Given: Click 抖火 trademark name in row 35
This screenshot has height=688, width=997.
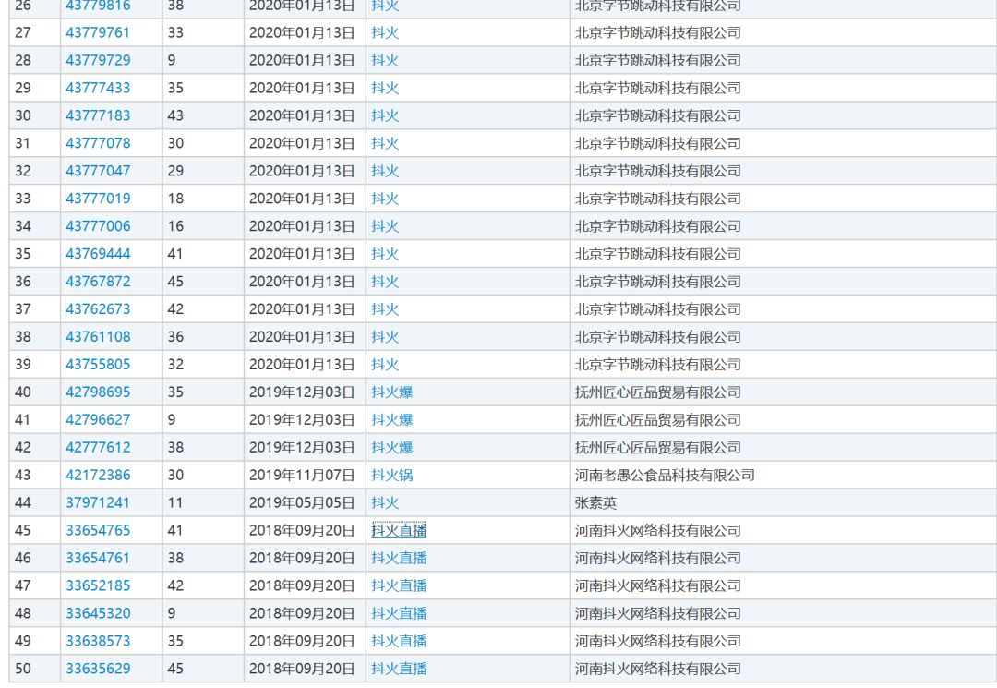Looking at the screenshot, I should [385, 254].
